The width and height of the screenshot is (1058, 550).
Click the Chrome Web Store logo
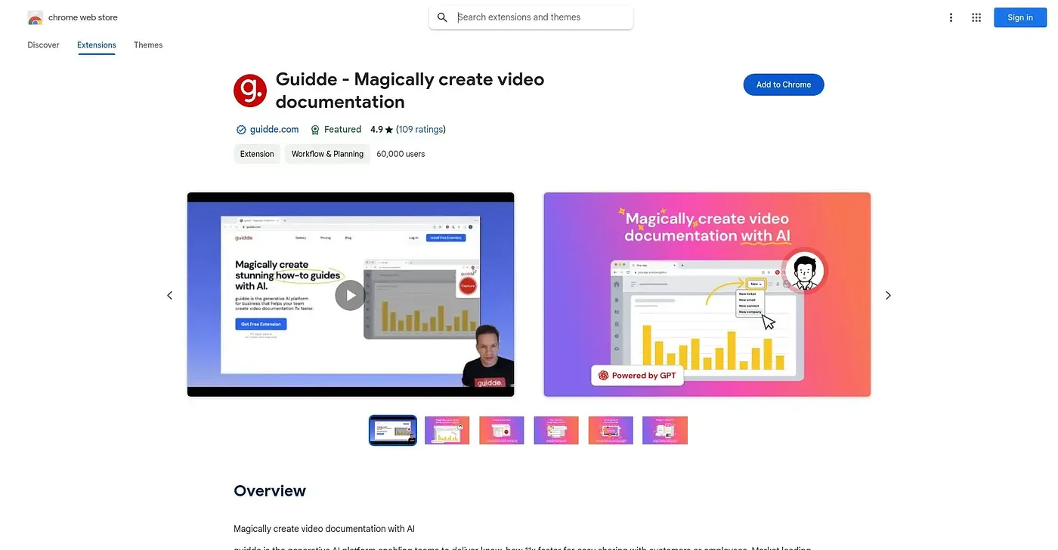pos(35,17)
